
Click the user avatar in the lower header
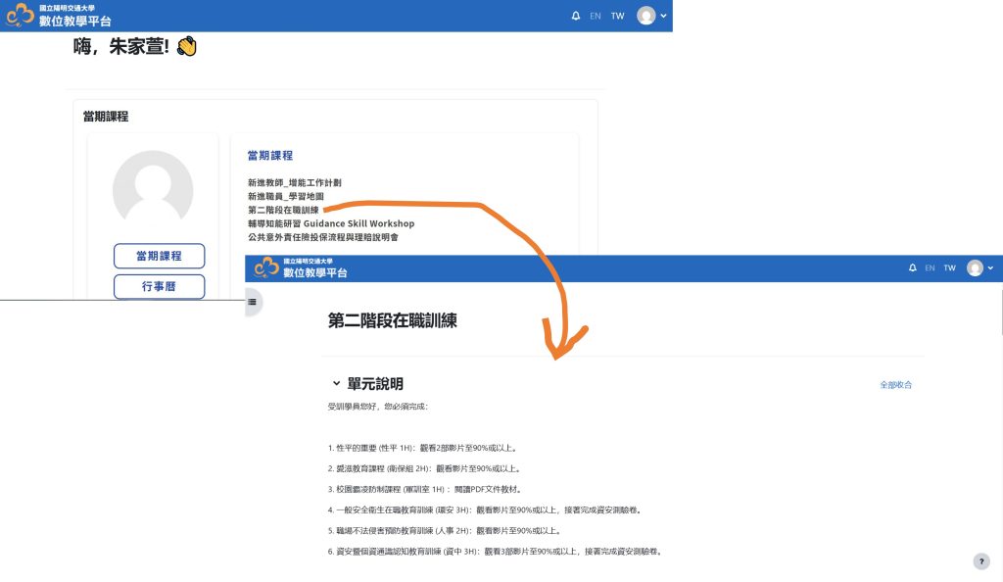(975, 267)
